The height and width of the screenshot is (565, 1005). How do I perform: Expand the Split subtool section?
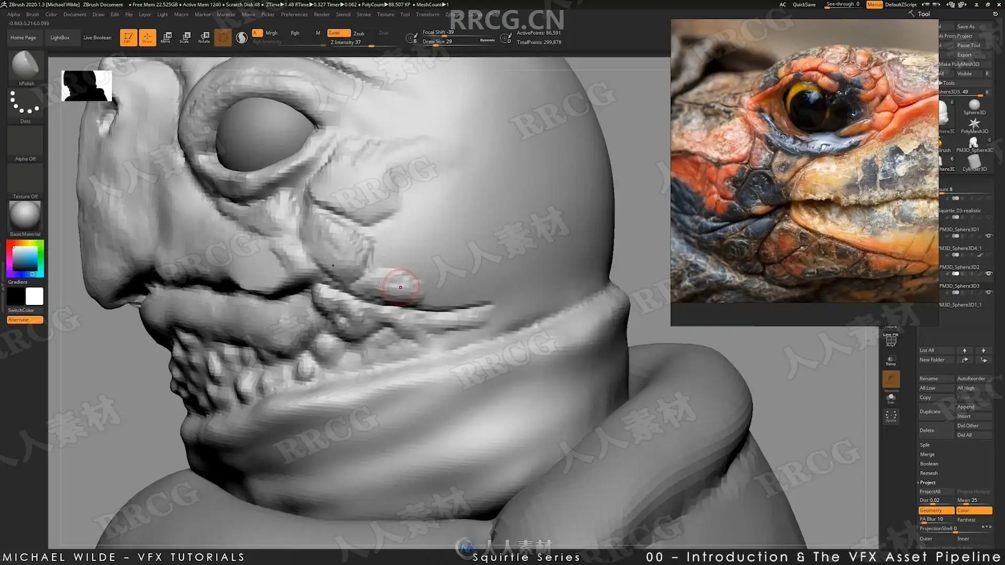tap(925, 445)
